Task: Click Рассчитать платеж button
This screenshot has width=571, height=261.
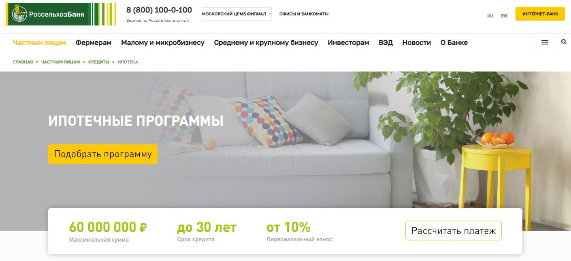Action: tap(454, 231)
